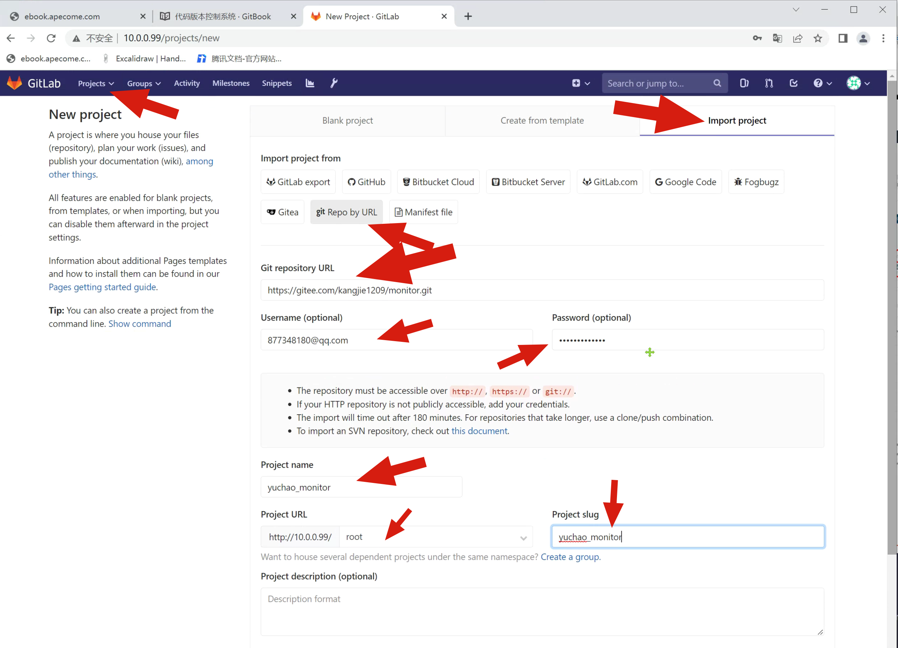Choose GitHub as import source
The height and width of the screenshot is (648, 898).
tap(366, 182)
